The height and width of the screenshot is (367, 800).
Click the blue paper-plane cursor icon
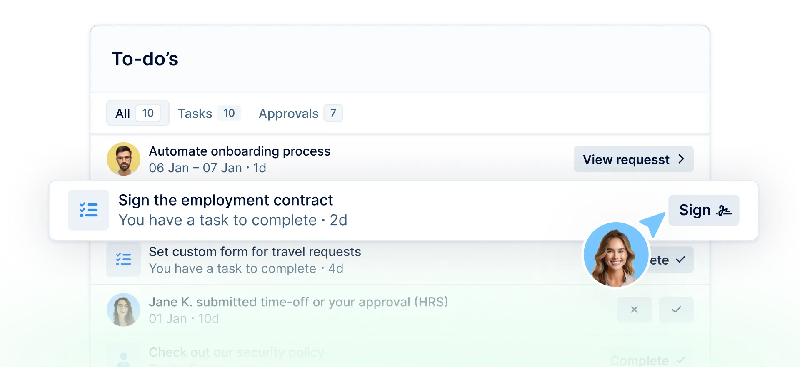pyautogui.click(x=654, y=223)
